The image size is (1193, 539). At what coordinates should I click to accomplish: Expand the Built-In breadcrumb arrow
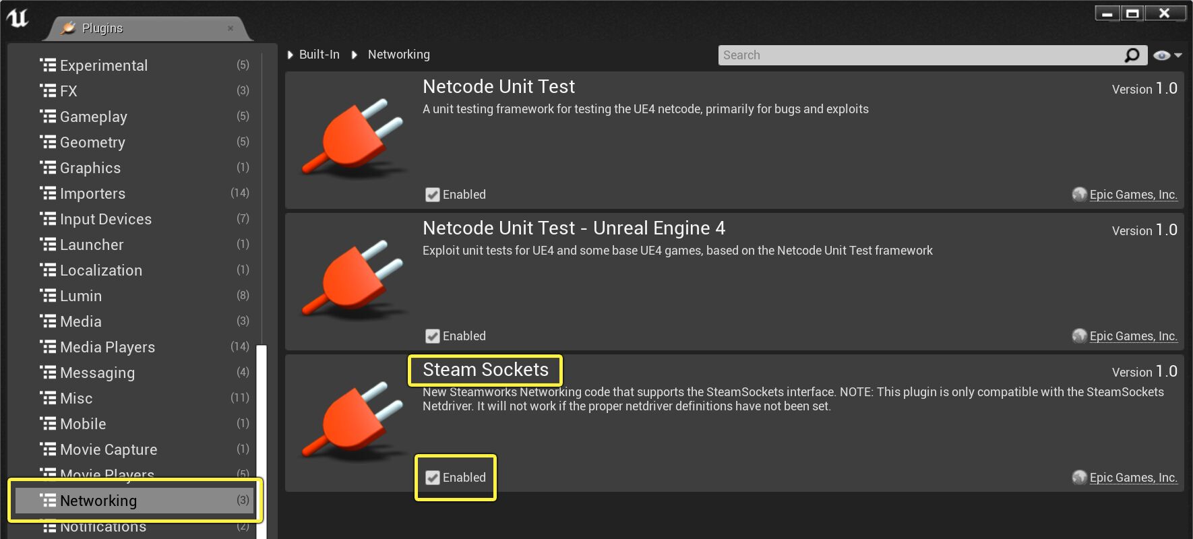[290, 55]
